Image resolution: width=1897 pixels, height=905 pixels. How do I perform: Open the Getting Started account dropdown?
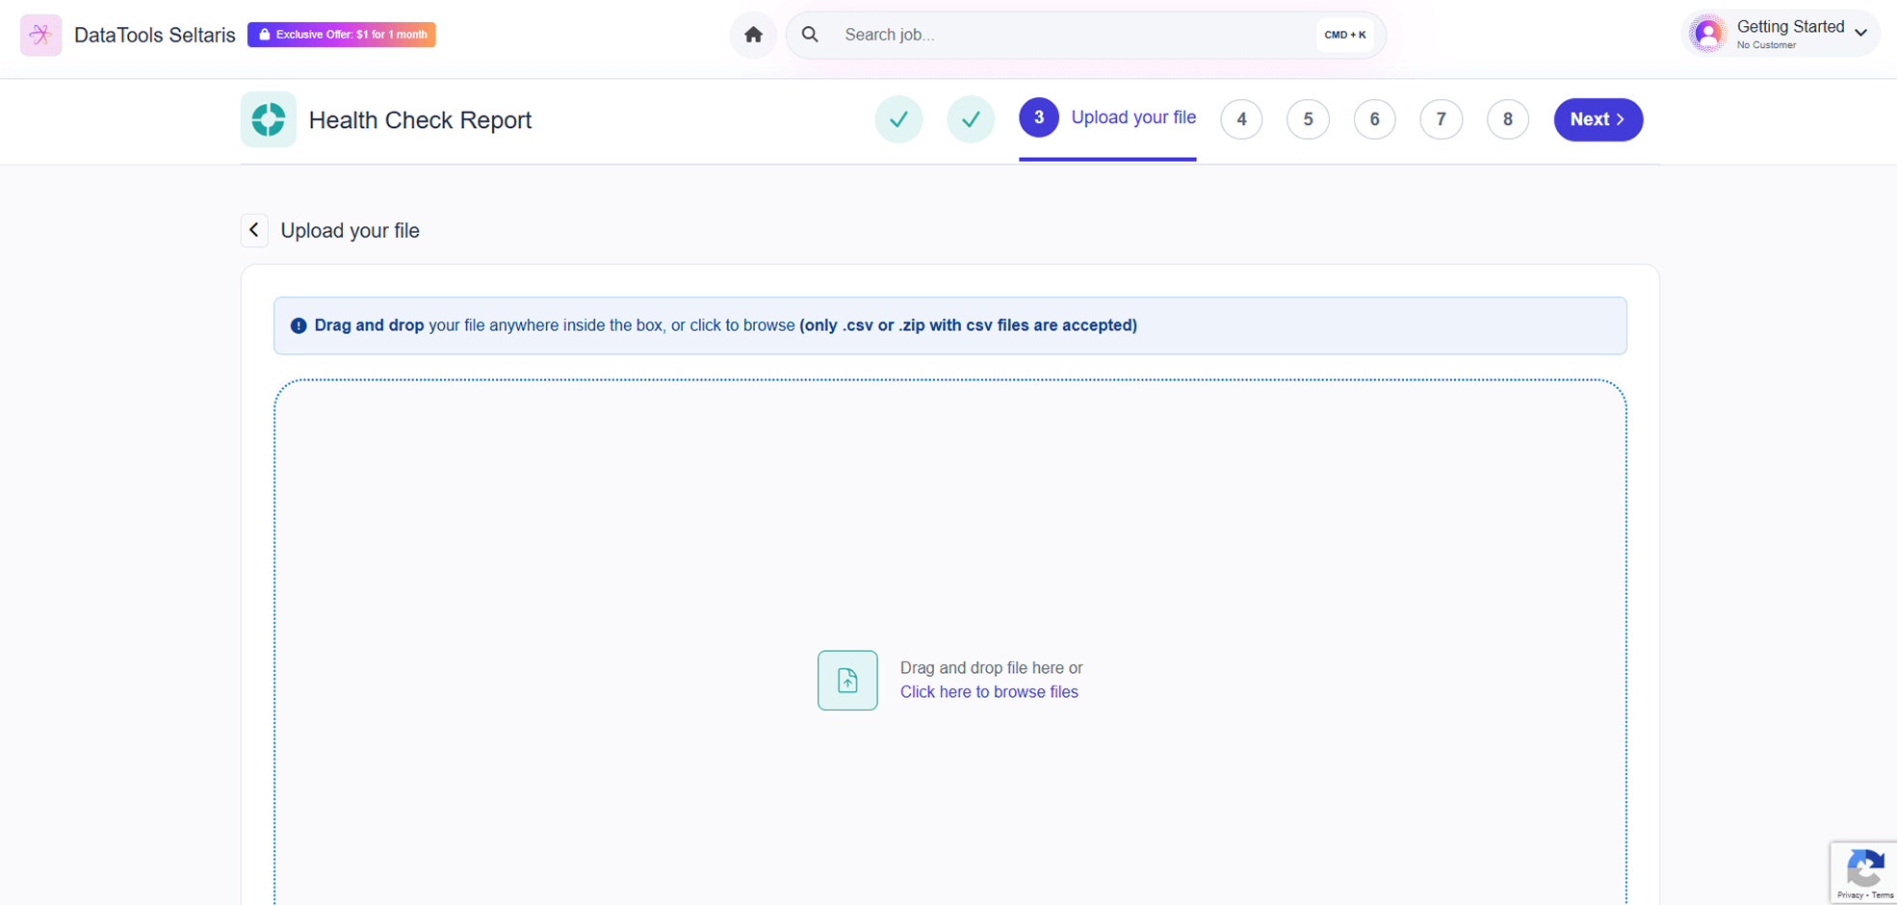coord(1859,33)
